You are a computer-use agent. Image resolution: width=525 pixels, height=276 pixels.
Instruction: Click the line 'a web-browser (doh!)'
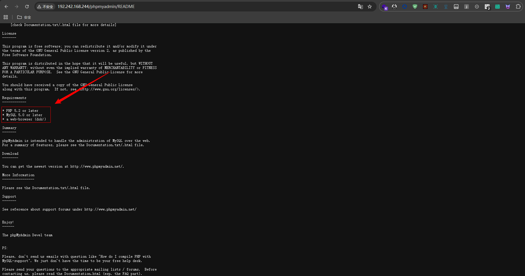tap(26, 119)
